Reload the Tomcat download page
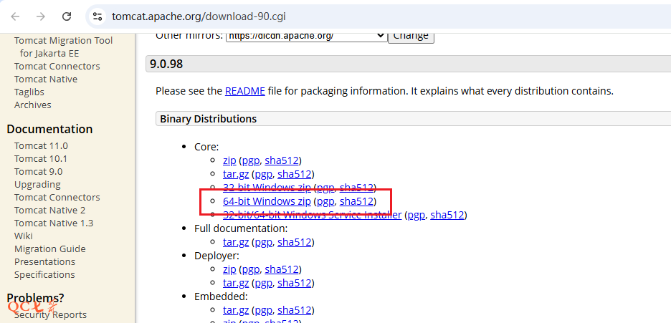Image resolution: width=671 pixels, height=323 pixels. 67,16
